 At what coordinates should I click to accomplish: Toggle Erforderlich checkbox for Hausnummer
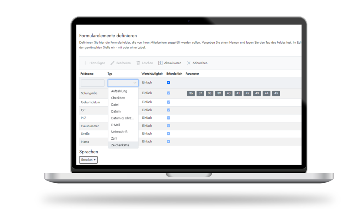(168, 126)
